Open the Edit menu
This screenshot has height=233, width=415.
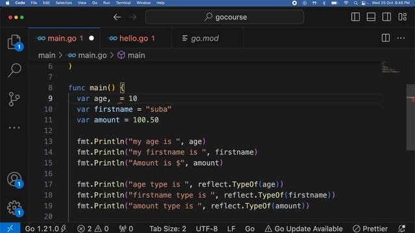pyautogui.click(x=46, y=3)
